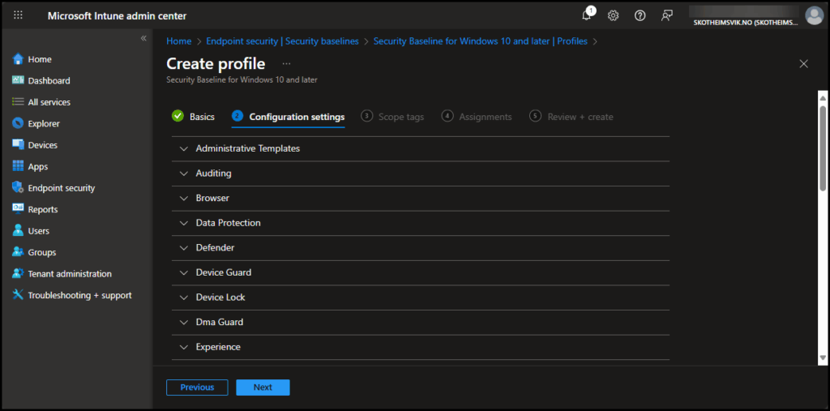Follow the Security Baseline for Windows 10 breadcrumb
The height and width of the screenshot is (411, 830).
(x=480, y=41)
